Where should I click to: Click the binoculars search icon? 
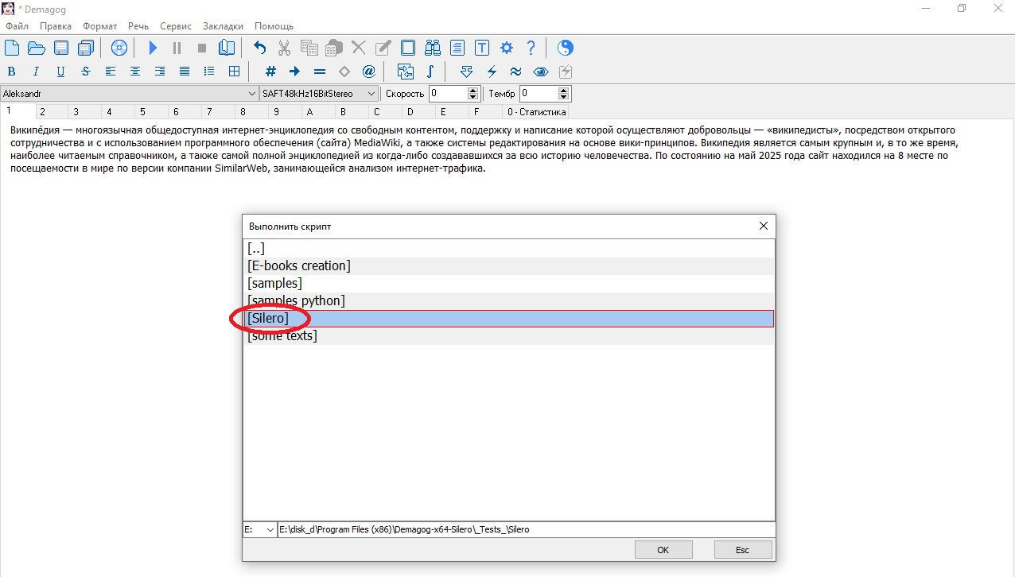pos(433,48)
